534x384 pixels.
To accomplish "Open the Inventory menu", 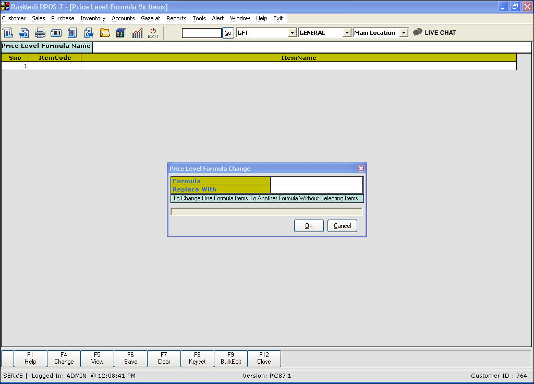I will point(93,18).
